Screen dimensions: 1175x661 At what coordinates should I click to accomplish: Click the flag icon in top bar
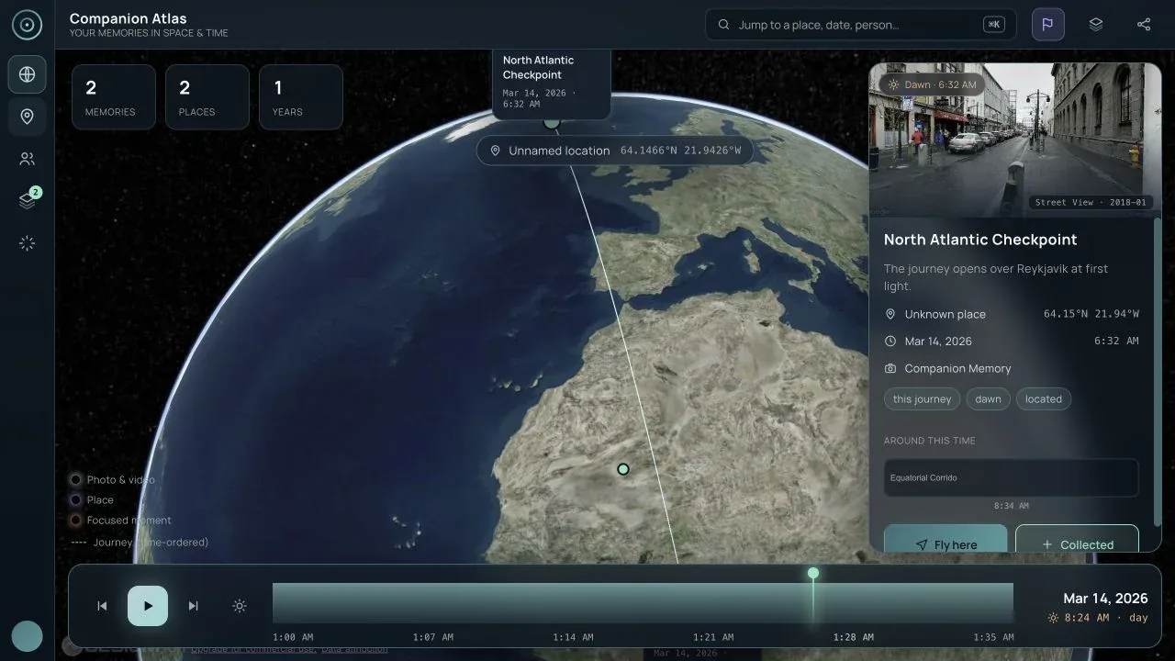pos(1048,25)
